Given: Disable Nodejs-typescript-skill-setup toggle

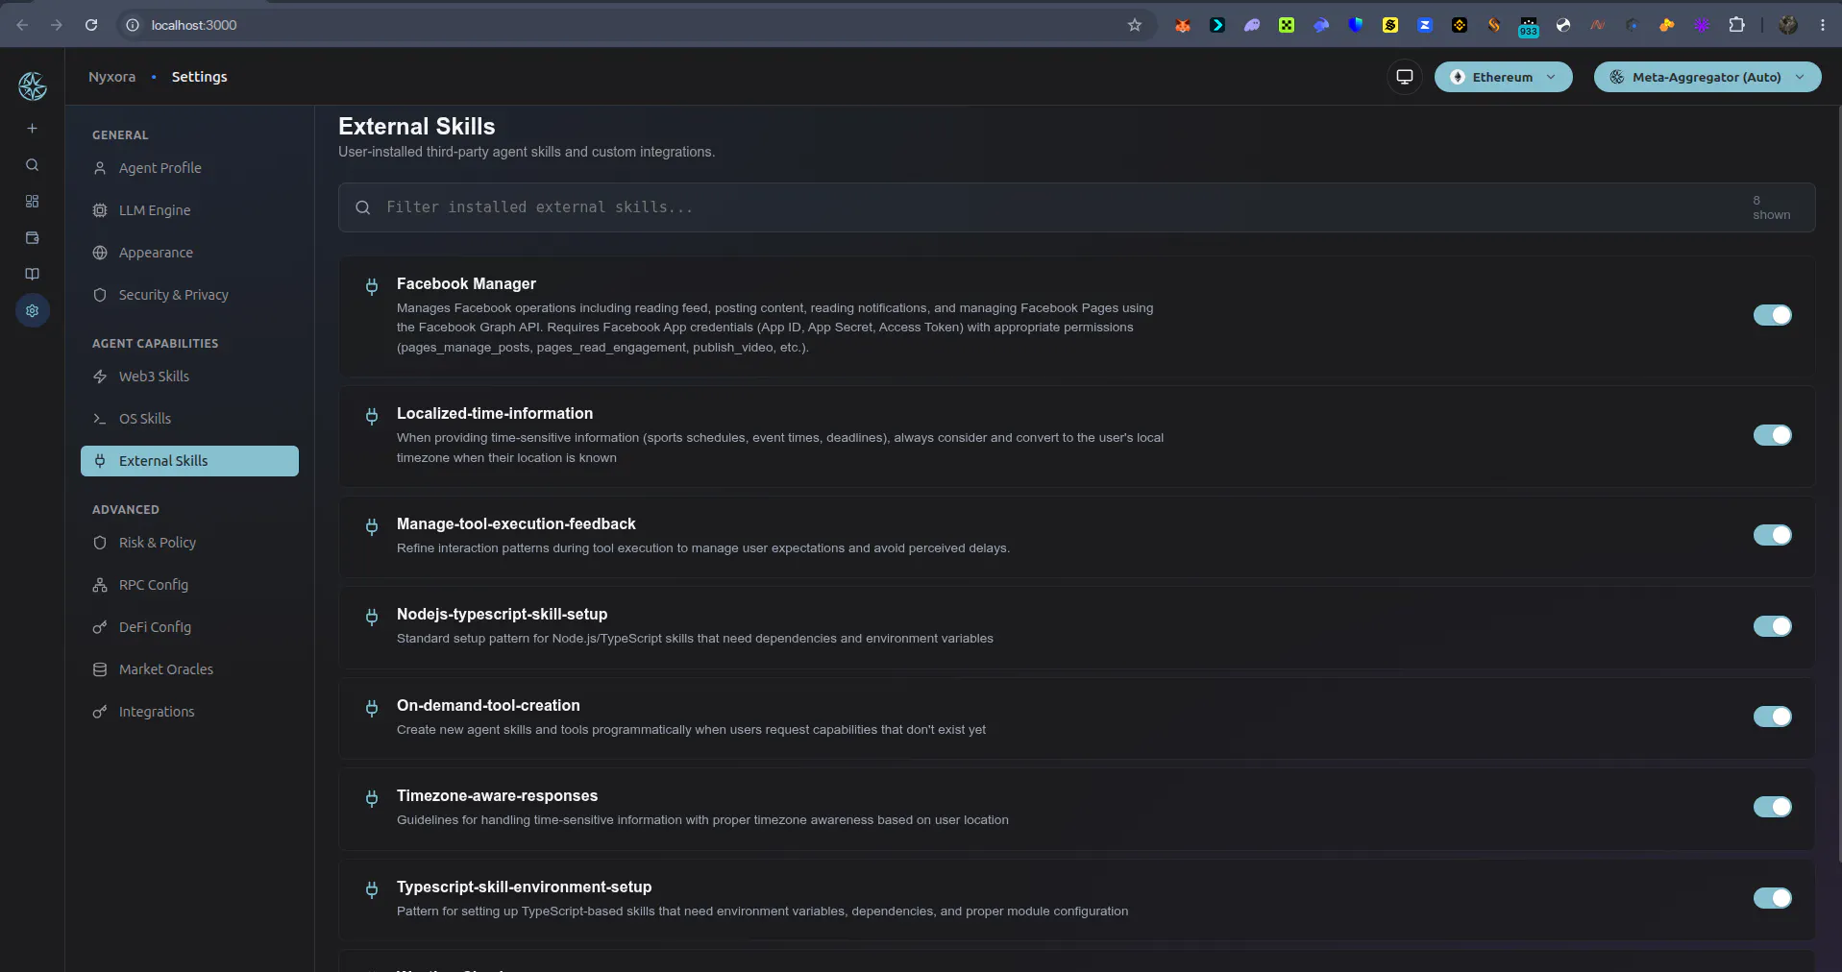Looking at the screenshot, I should click(x=1772, y=626).
